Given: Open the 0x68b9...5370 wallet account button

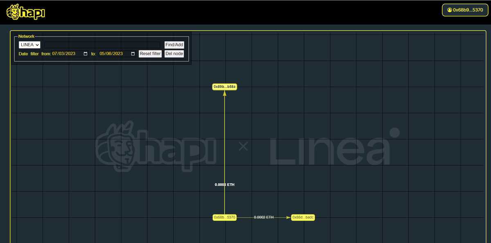Looking at the screenshot, I should click(x=465, y=10).
